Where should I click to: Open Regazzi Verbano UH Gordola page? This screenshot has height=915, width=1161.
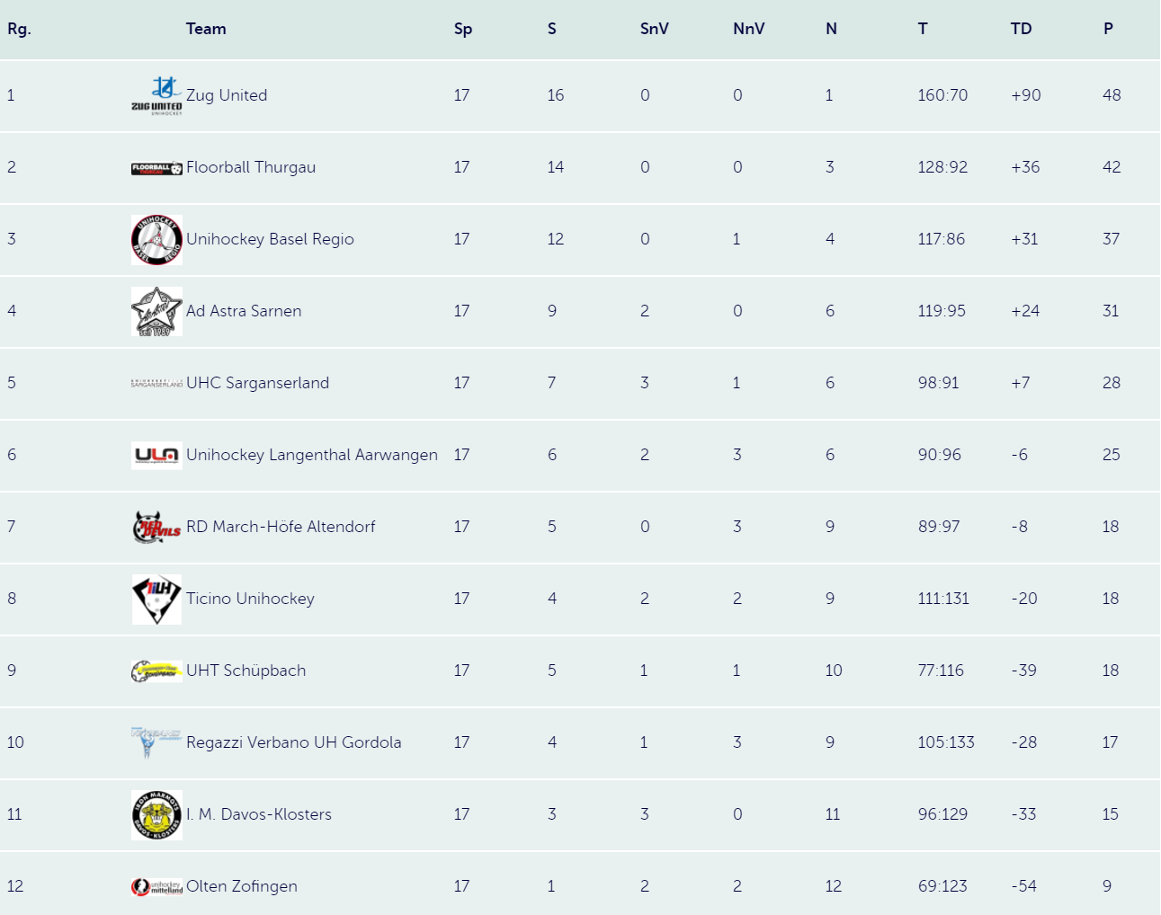[293, 742]
